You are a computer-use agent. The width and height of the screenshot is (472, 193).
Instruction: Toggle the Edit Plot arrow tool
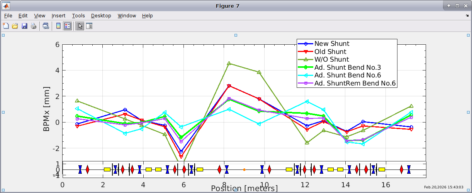(80, 26)
